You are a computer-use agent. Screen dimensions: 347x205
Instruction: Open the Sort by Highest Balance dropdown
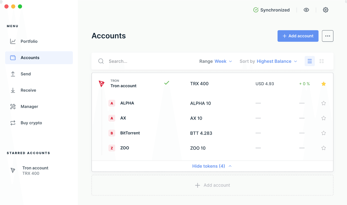[x=268, y=61]
